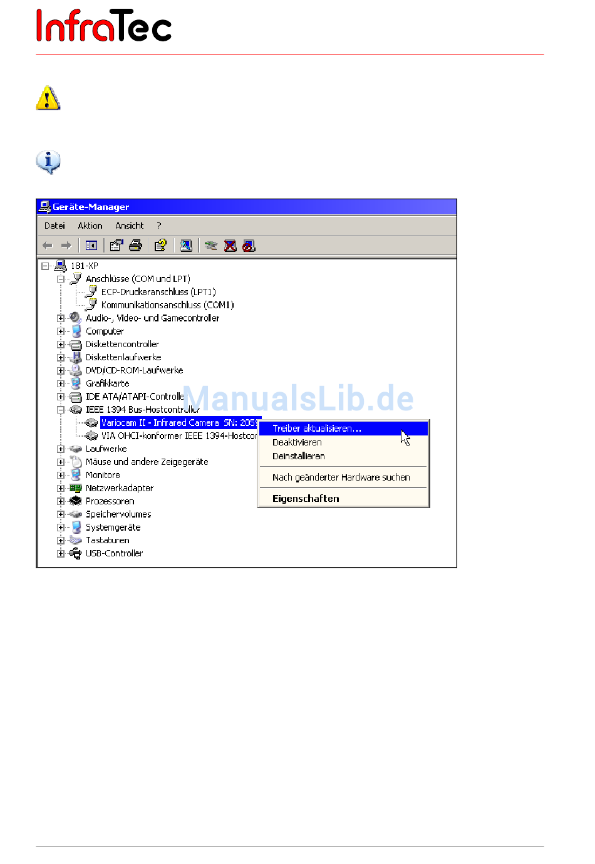This screenshot has width=595, height=864.
Task: Click the Grafikkarte category icon
Action: click(76, 383)
